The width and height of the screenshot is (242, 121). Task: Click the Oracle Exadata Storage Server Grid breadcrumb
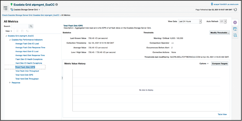pyautogui.click(x=31, y=15)
